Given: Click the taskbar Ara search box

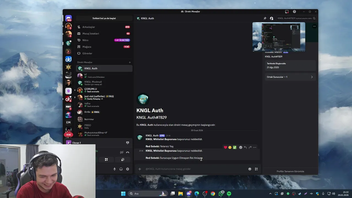Looking at the screenshot, I should coord(148,194).
